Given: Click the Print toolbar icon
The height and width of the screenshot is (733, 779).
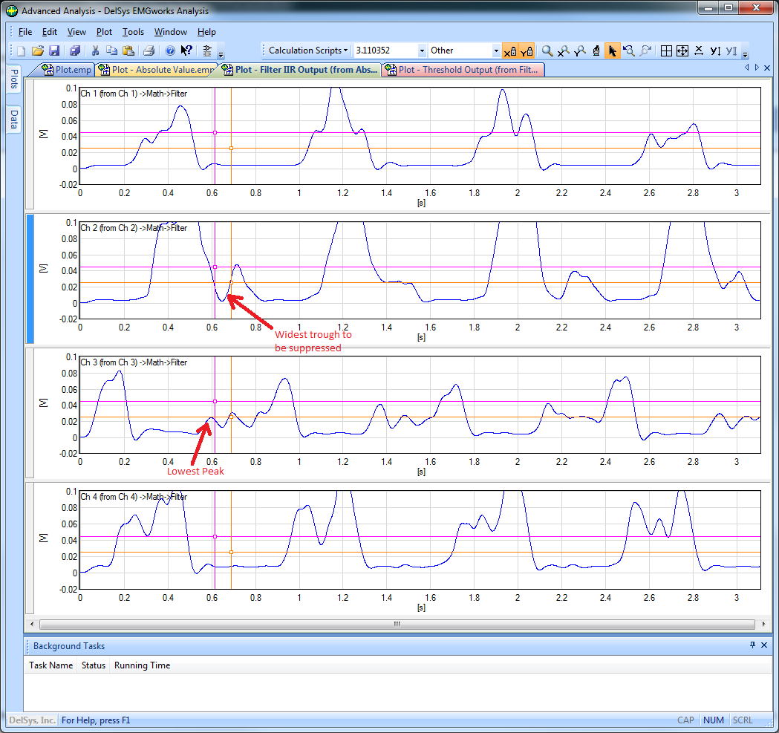Looking at the screenshot, I should 149,51.
